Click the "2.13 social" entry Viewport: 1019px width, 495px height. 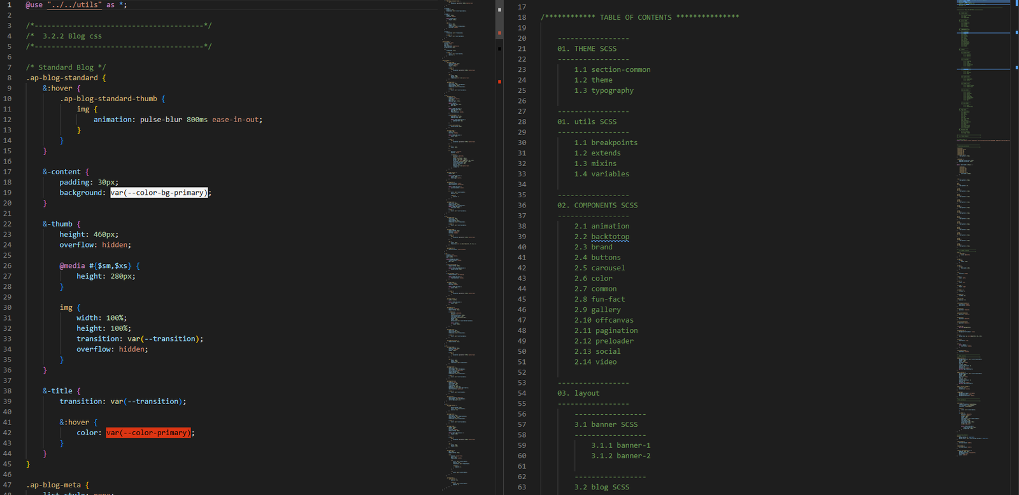point(597,351)
